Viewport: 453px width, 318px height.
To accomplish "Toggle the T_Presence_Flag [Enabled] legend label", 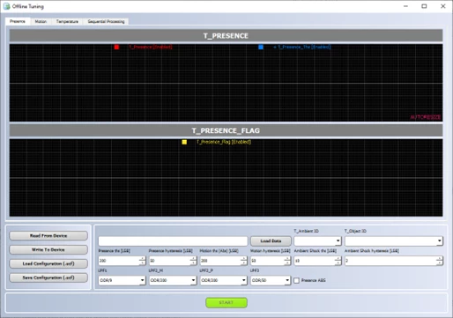I will 224,142.
